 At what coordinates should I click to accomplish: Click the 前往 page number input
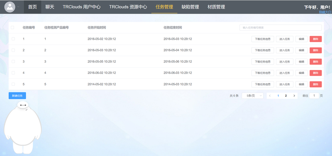(x=314, y=96)
